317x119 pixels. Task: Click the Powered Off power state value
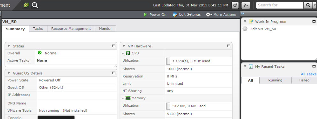pyautogui.click(x=50, y=80)
